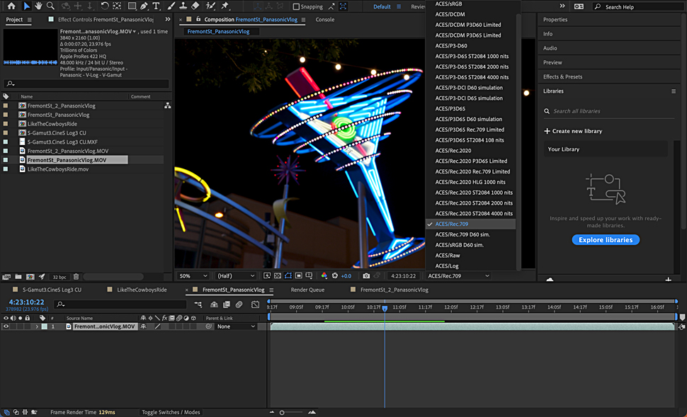Image resolution: width=687 pixels, height=417 pixels.
Task: Select the Zoom magnifier tool
Action: (51, 6)
